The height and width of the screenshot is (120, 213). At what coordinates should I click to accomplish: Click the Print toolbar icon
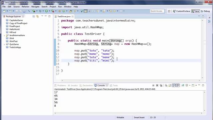[24, 11]
